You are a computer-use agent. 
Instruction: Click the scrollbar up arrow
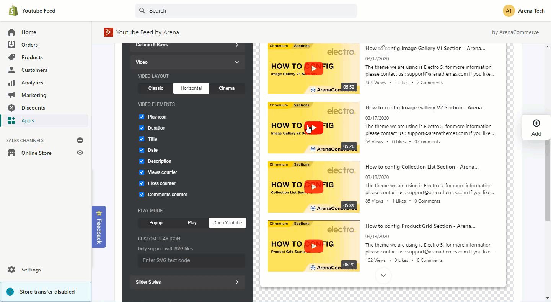(x=548, y=47)
